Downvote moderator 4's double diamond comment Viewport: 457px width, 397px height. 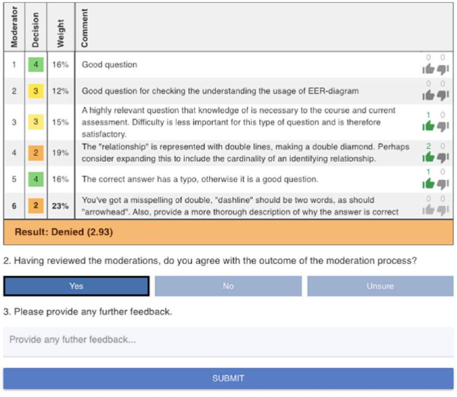pos(442,157)
